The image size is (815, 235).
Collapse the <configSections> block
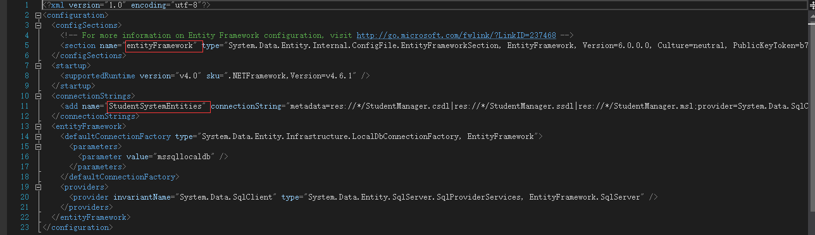pos(38,25)
